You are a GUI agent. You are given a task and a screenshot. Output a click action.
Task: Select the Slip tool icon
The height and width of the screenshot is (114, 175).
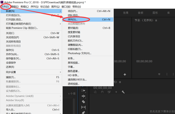click(x=83, y=107)
